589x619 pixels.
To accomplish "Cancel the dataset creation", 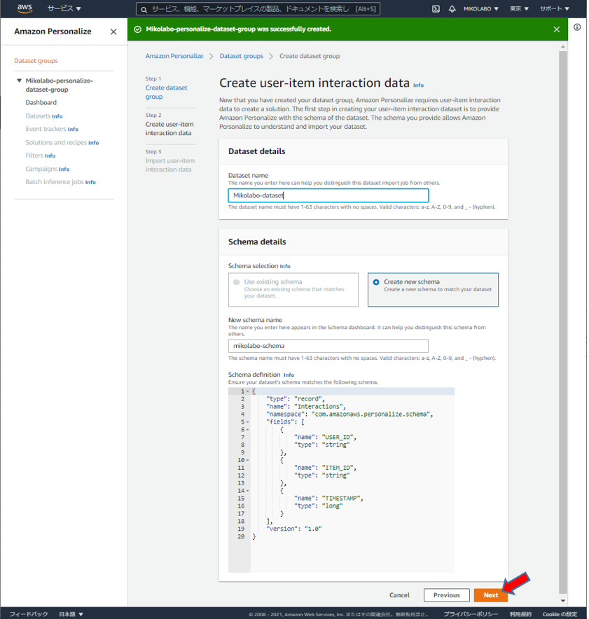I will coord(401,596).
